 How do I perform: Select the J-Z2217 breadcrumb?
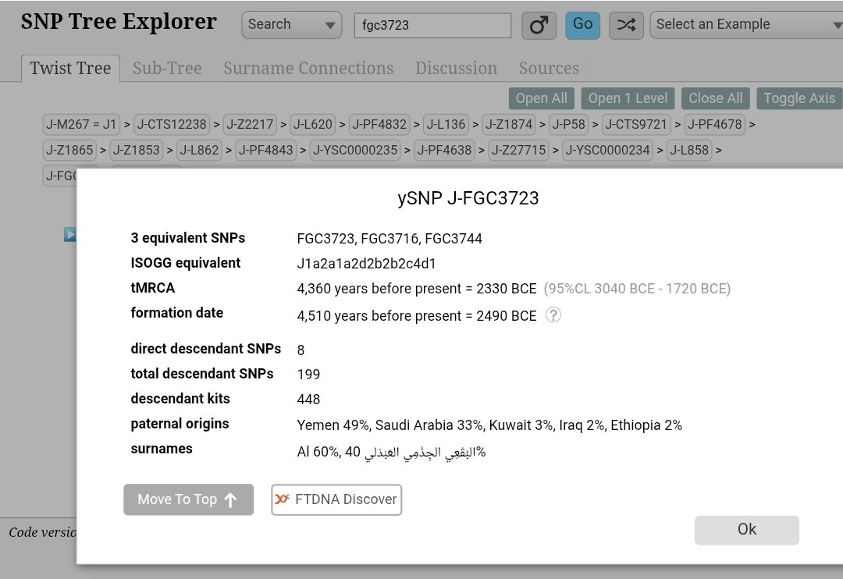250,124
